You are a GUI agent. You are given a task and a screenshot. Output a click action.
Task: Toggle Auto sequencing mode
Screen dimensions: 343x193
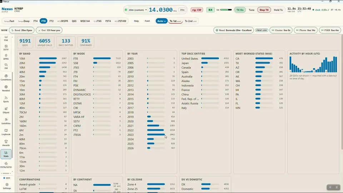(161, 21)
